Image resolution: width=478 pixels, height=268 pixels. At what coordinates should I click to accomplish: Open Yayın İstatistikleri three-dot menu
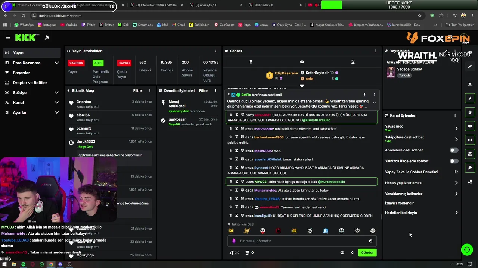coord(215,51)
